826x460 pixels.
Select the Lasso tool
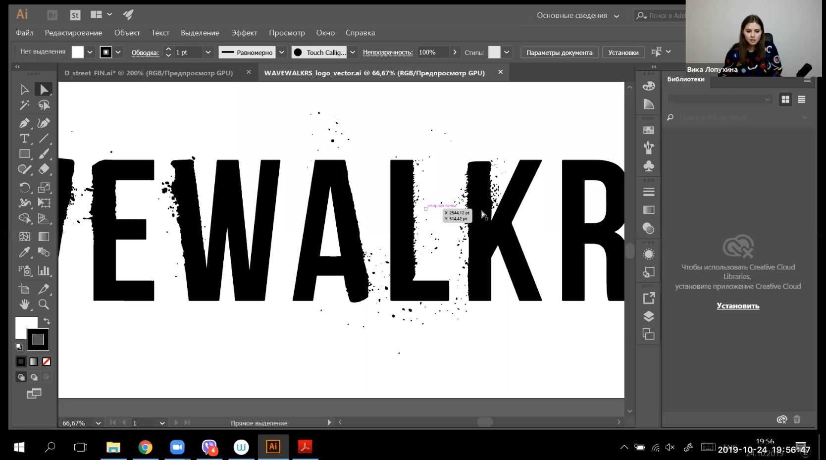pyautogui.click(x=44, y=105)
